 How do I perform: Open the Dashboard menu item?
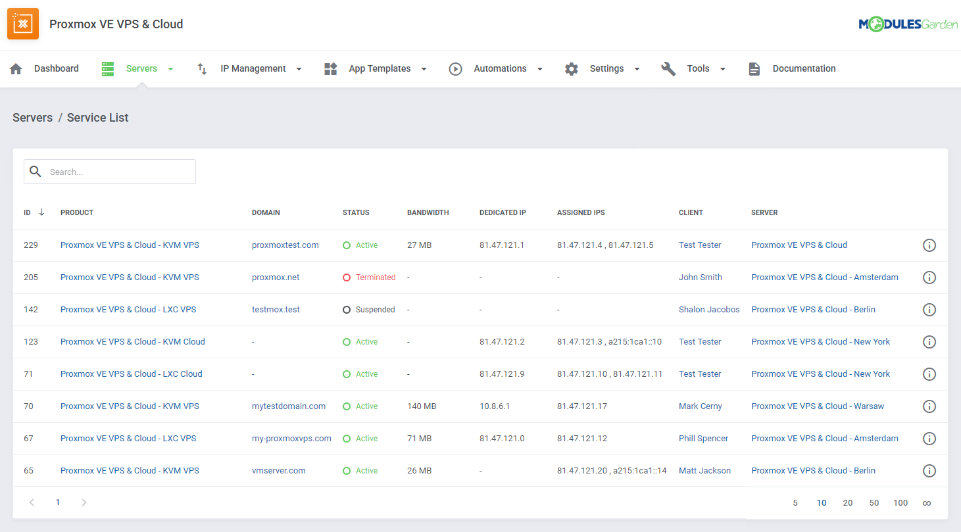(57, 68)
